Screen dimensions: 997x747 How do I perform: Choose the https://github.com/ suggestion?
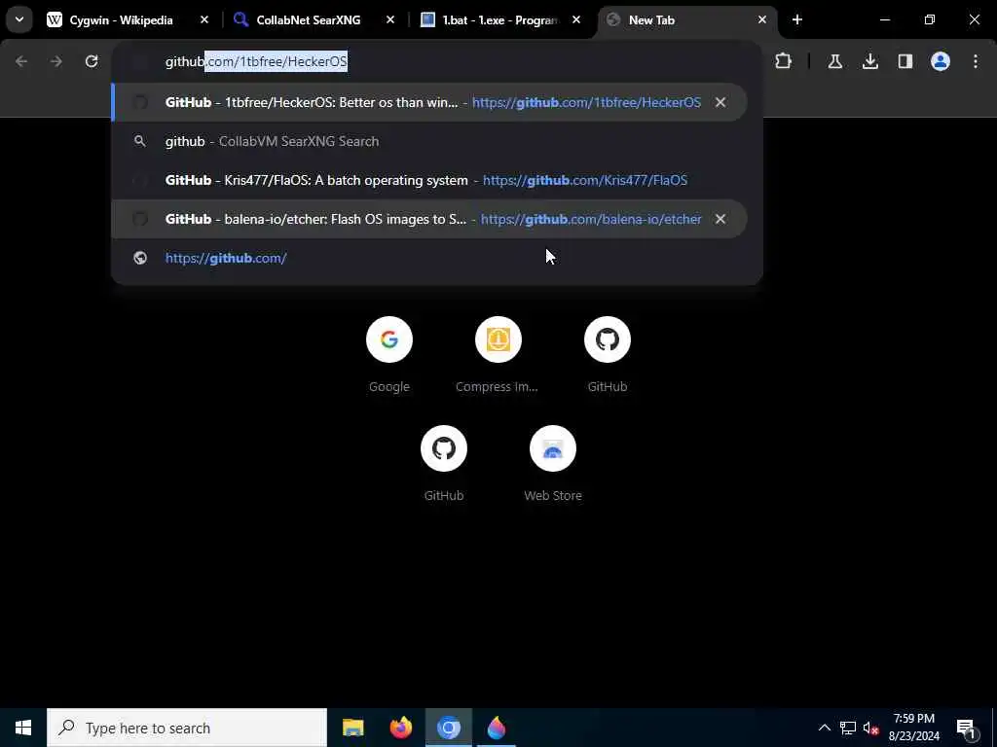429,258
